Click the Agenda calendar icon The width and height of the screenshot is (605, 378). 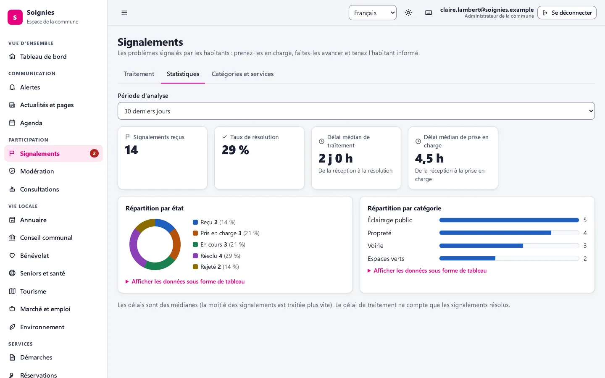tap(12, 123)
